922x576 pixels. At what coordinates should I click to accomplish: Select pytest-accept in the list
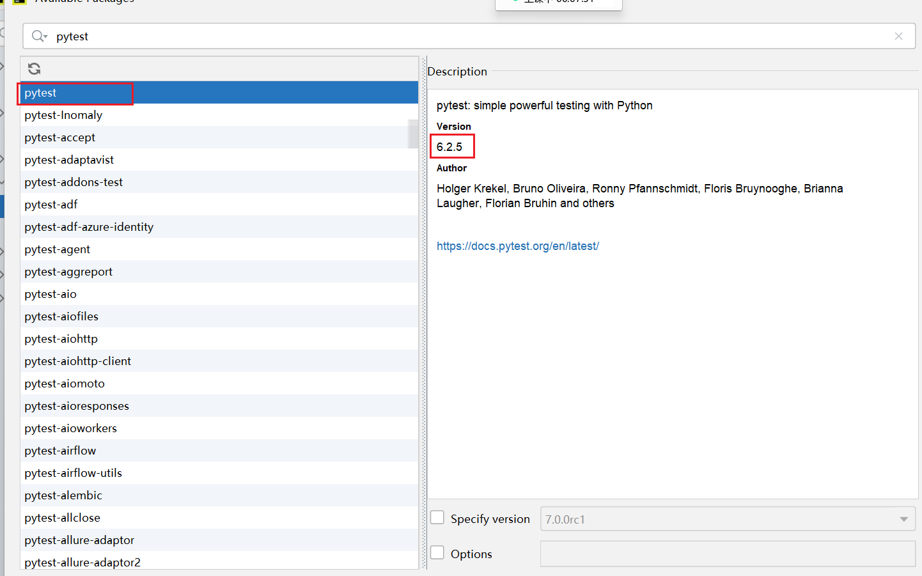click(219, 137)
